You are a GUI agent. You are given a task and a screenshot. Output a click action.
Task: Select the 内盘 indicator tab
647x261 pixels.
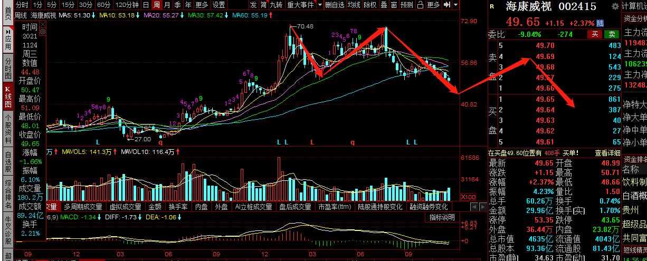point(201,207)
